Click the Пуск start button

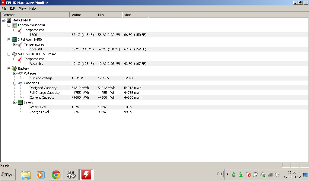pyautogui.click(x=8, y=175)
